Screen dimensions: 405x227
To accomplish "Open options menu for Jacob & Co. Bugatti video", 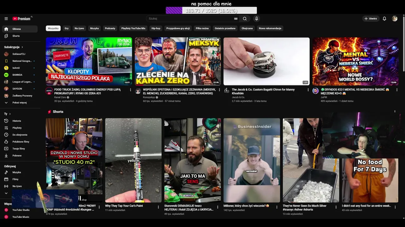I will click(x=308, y=90).
